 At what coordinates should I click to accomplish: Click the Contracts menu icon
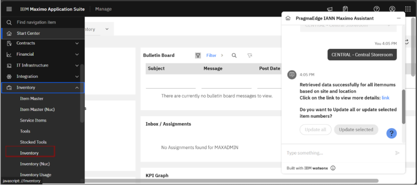9,43
